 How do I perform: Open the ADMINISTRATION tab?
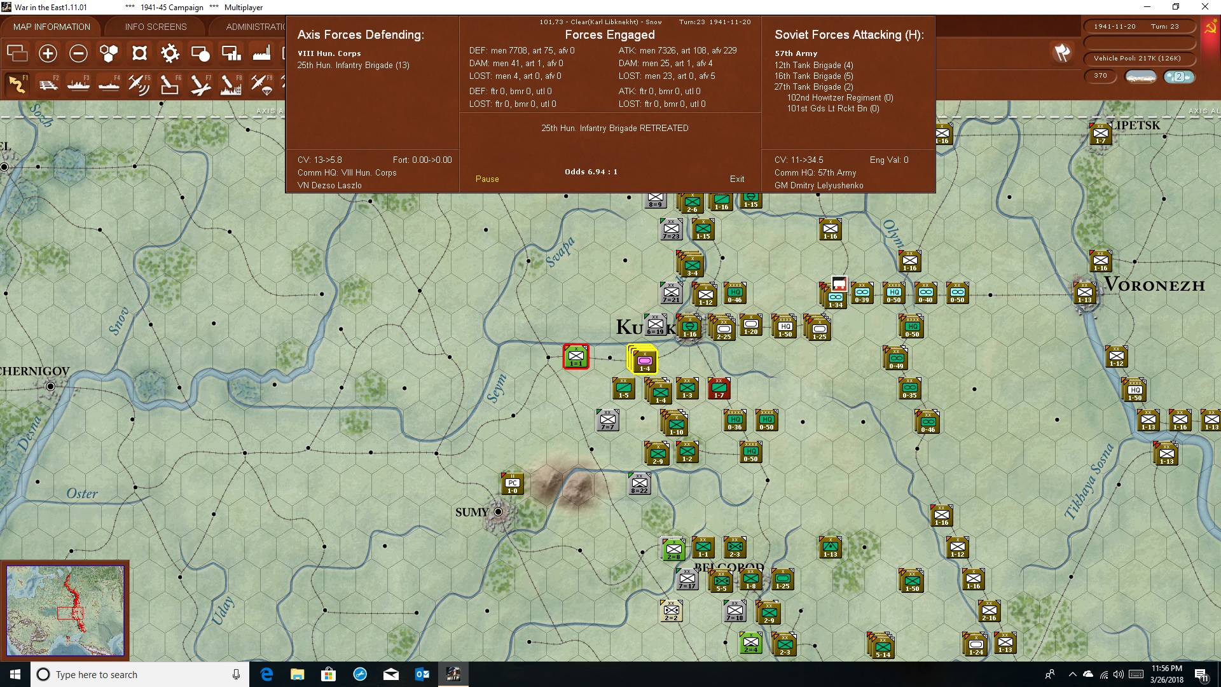[x=256, y=27]
